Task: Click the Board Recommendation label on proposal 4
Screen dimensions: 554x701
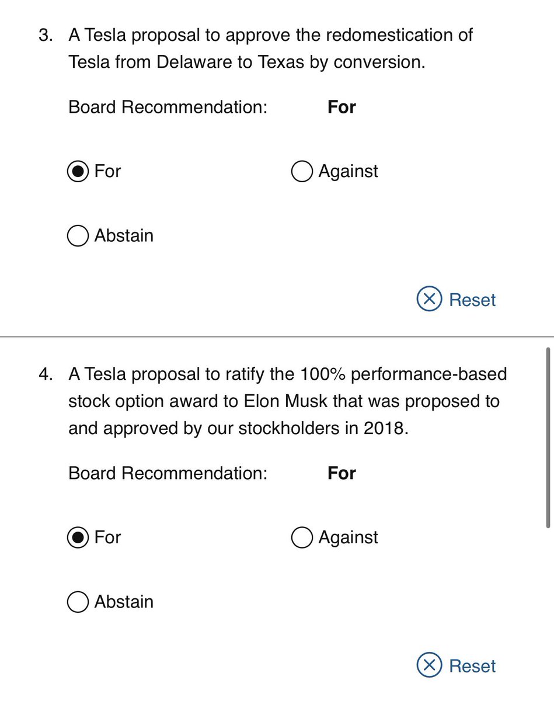Action: point(168,473)
